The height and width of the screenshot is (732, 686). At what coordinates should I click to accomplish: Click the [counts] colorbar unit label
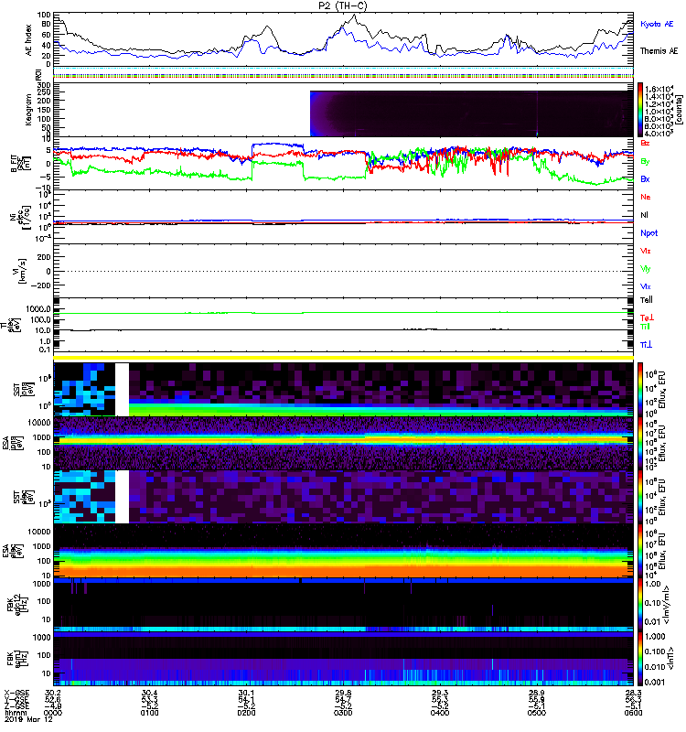pos(678,111)
